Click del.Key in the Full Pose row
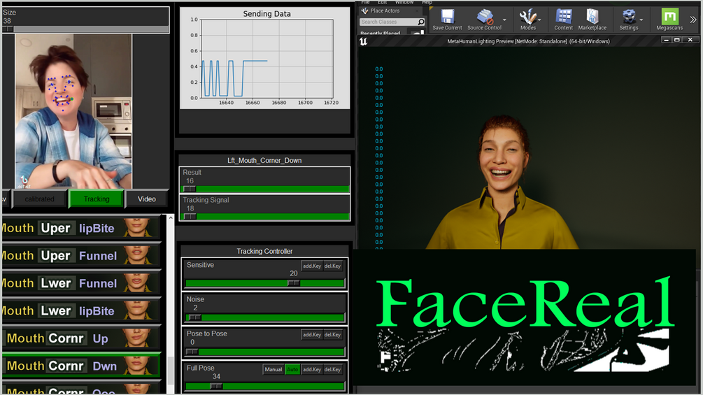 333,369
